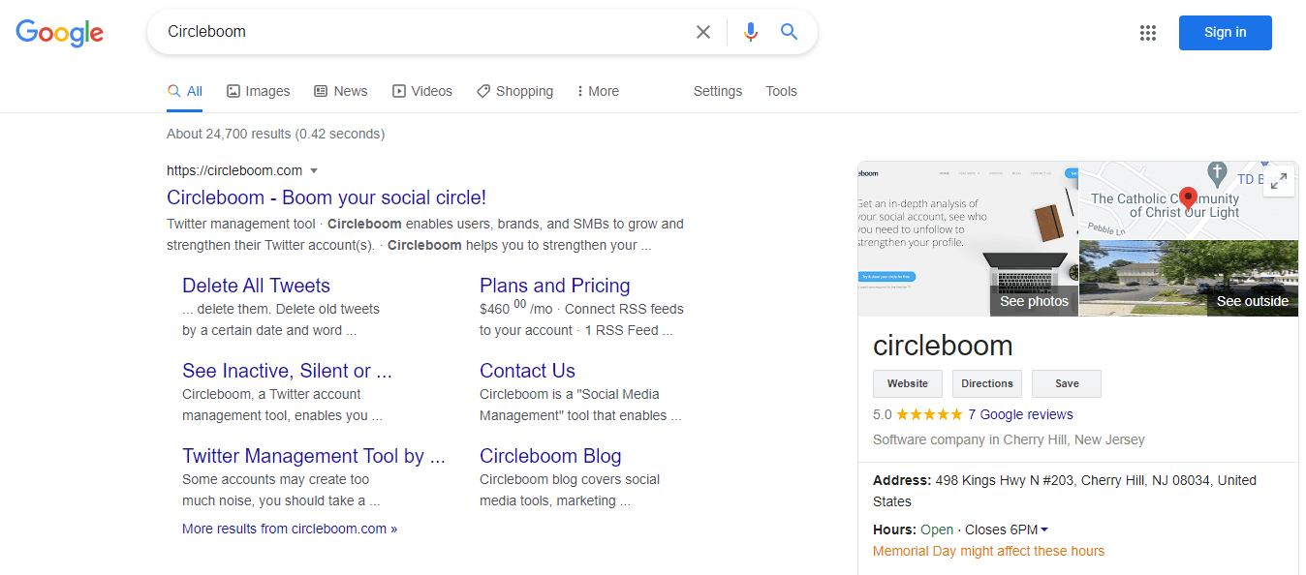Open the 7 Google reviews link
This screenshot has height=575, width=1306.
tap(1020, 414)
